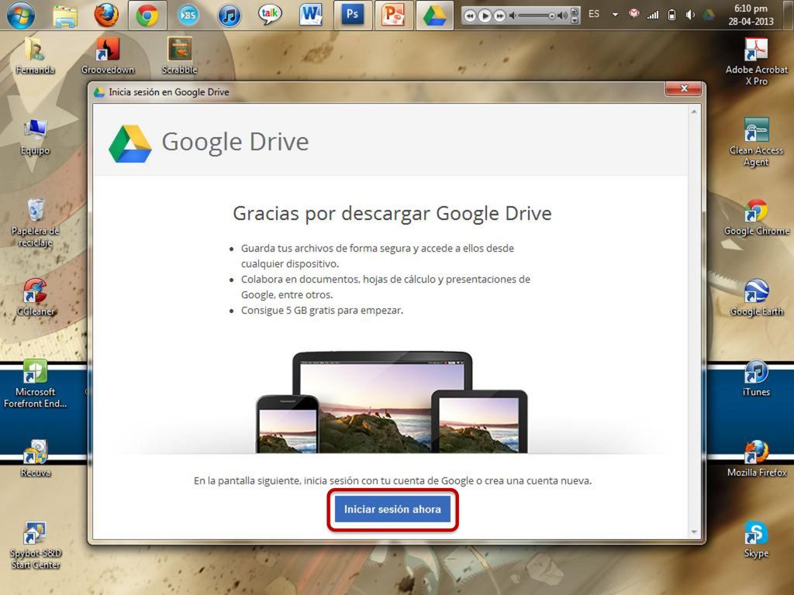The image size is (794, 595).
Task: Skip to previous track in iTunes toolbar
Action: [x=470, y=16]
